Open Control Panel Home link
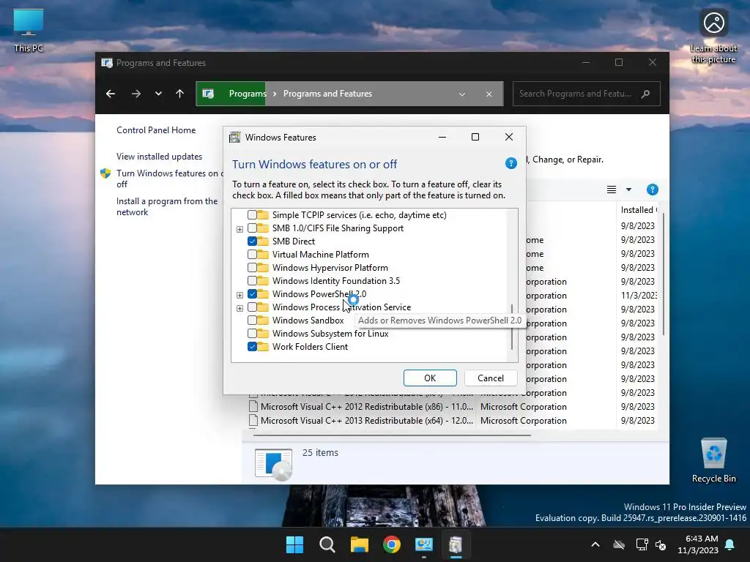 156,130
